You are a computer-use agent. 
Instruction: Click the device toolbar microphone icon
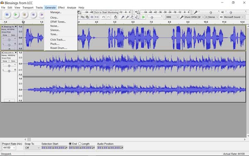(x=182, y=17)
